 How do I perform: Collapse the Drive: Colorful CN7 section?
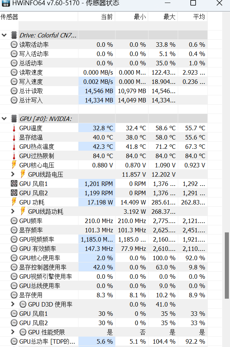click(x=4, y=35)
